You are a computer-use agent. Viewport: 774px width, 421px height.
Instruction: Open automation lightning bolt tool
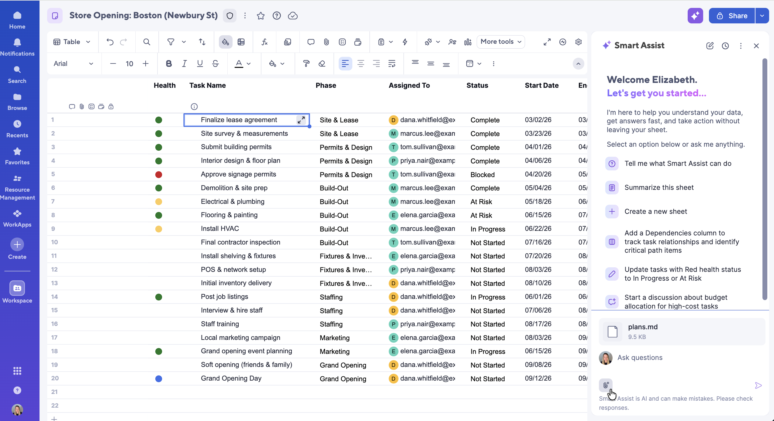[405, 42]
